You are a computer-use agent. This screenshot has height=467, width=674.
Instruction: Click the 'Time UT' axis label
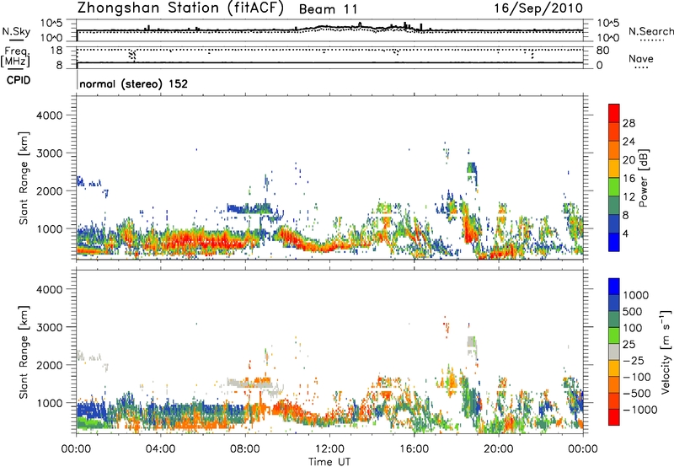pyautogui.click(x=329, y=462)
